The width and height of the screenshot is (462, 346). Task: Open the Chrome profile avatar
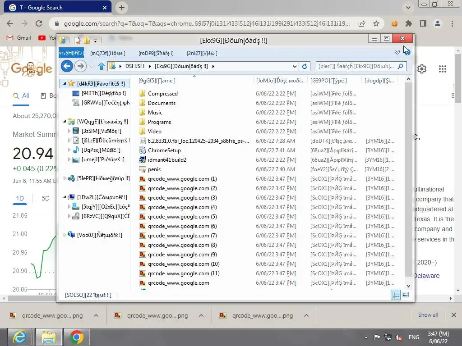click(x=438, y=23)
